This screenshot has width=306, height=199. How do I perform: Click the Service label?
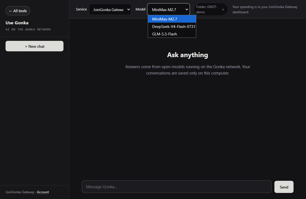[81, 9]
